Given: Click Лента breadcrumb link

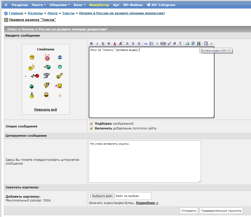Looking at the screenshot, I should click(x=52, y=13).
